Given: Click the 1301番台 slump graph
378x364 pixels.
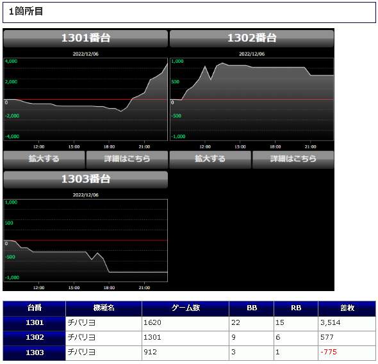Looking at the screenshot, I should point(86,99).
